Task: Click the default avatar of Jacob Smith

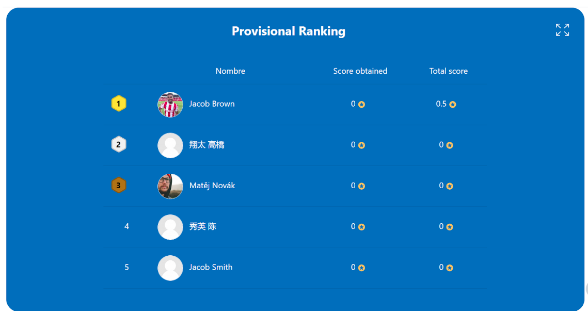Action: tap(170, 268)
